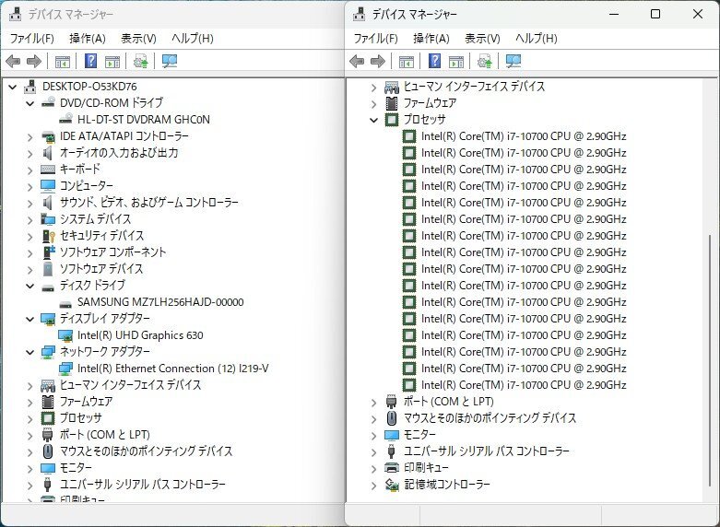The width and height of the screenshot is (720, 527).
Task: Click Update driver icon in left window toolbar
Action: click(141, 62)
